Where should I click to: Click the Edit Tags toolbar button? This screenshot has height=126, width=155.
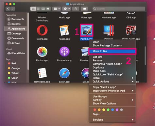tap(84, 9)
